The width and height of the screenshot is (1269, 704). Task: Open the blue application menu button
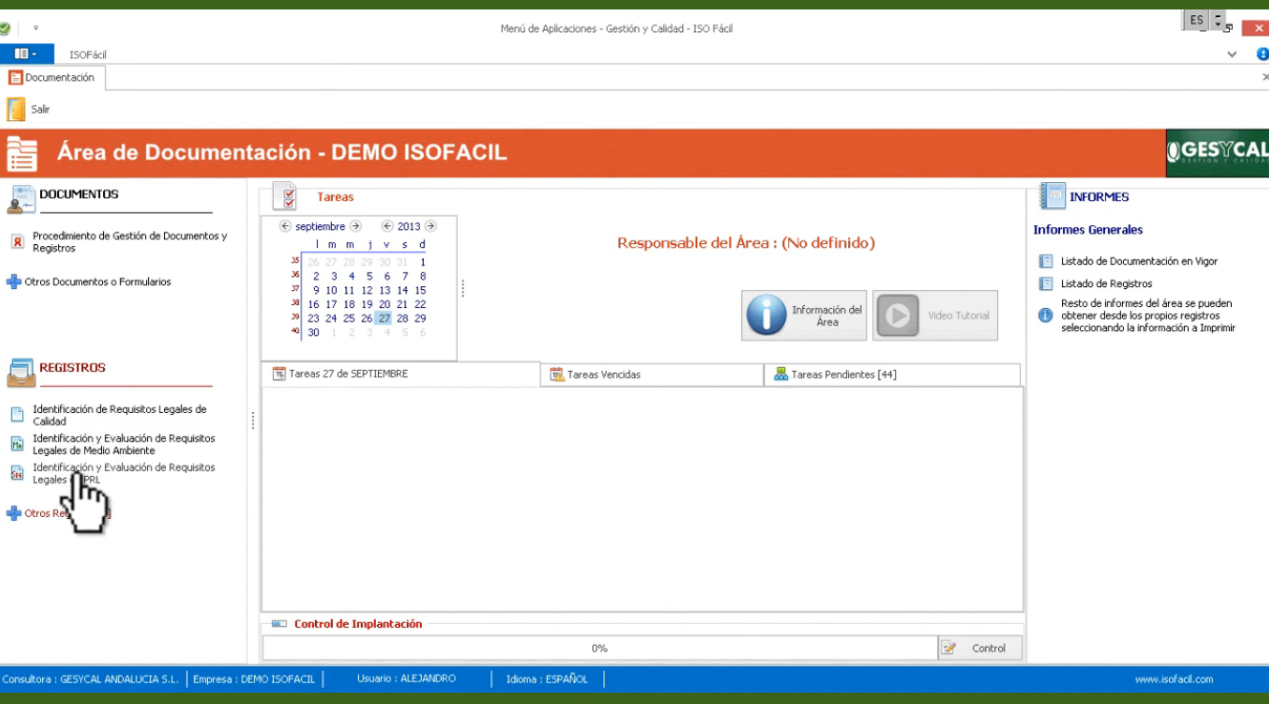pos(27,54)
